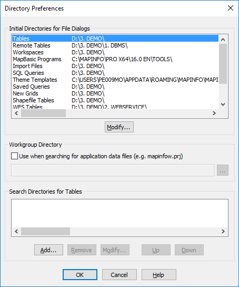239x287 pixels.
Task: Click the directories list scroll-right arrow
Action: click(x=214, y=113)
